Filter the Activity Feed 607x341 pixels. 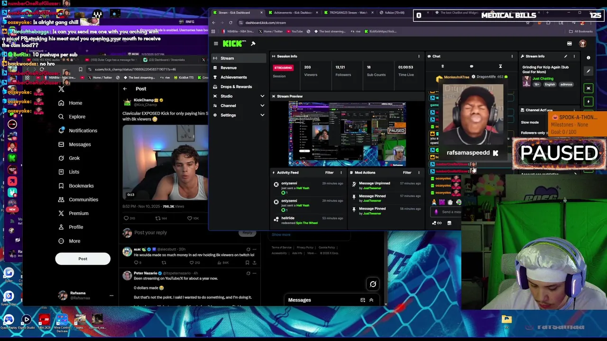(329, 172)
